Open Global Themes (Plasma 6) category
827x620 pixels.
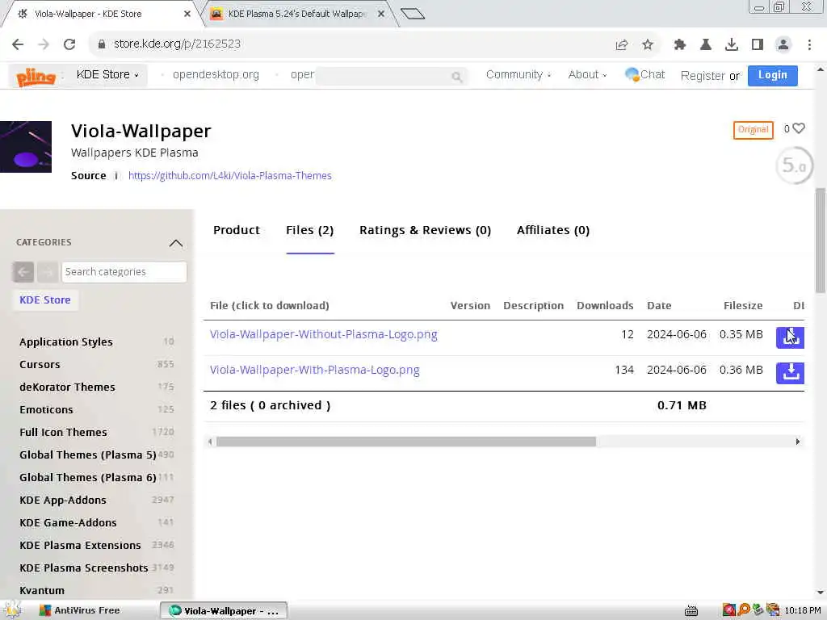(x=87, y=478)
